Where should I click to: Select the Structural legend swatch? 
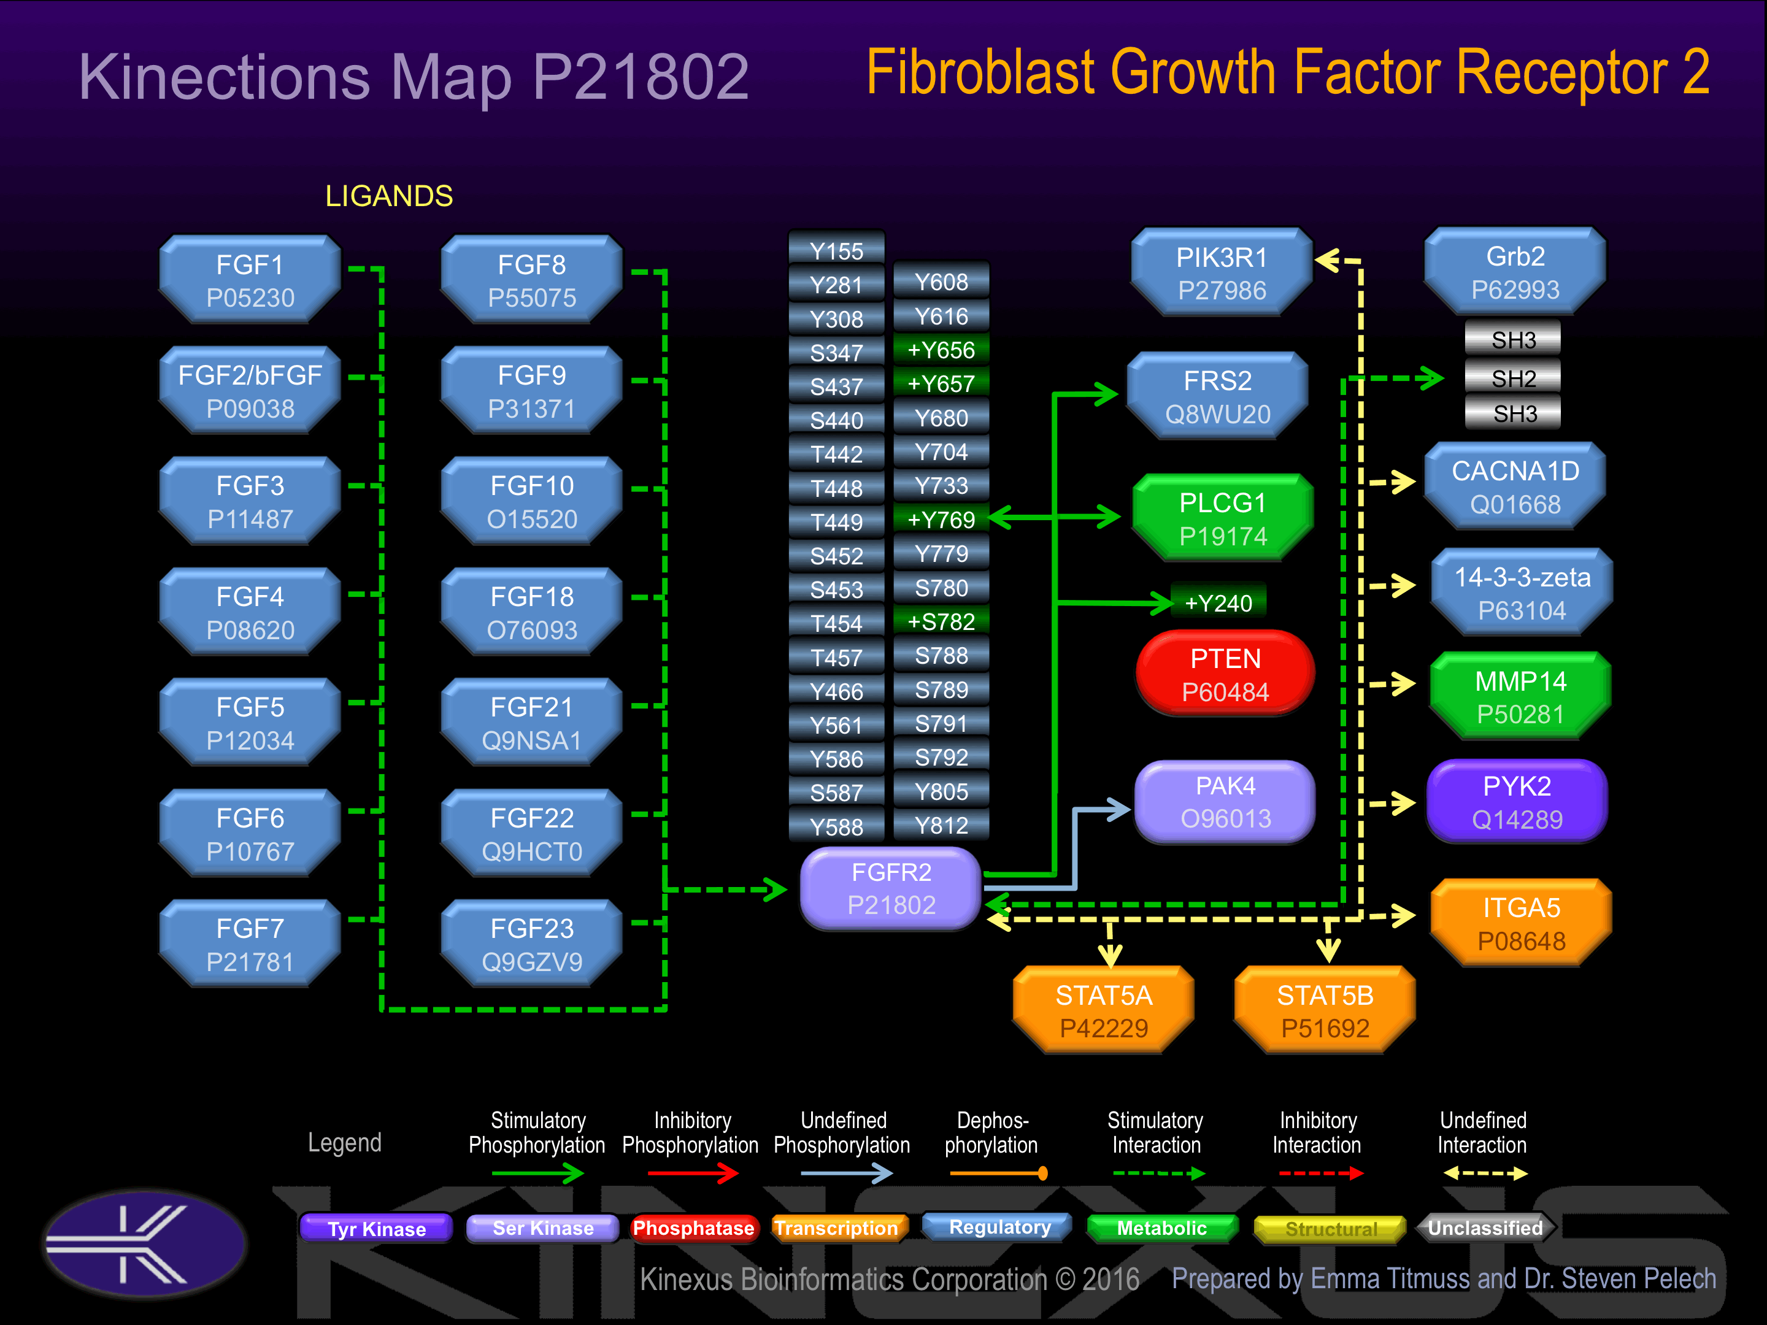pyautogui.click(x=1330, y=1228)
